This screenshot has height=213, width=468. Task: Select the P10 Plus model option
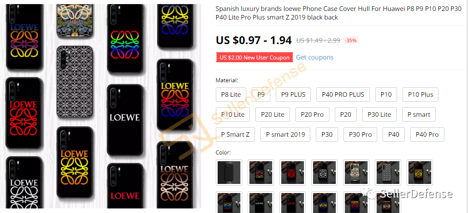(x=421, y=94)
